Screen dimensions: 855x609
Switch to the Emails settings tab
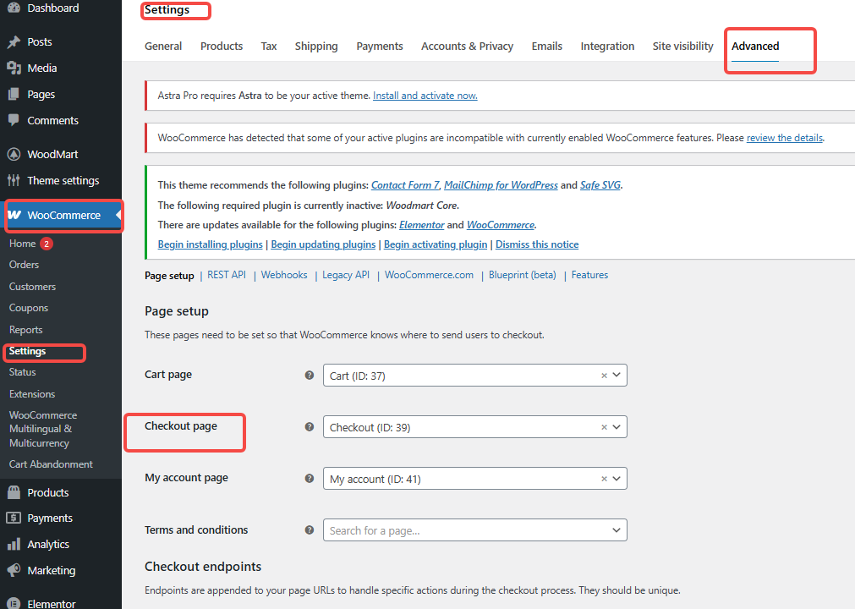click(546, 46)
